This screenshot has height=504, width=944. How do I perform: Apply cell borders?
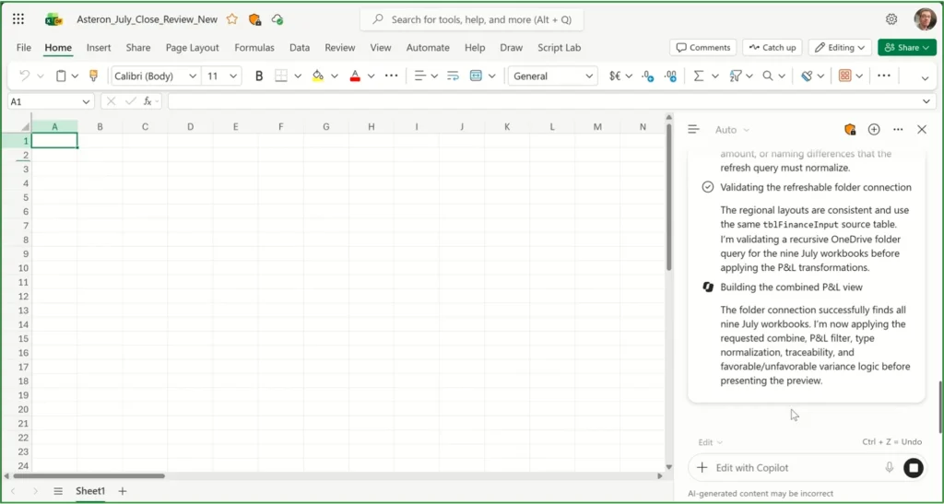click(280, 76)
